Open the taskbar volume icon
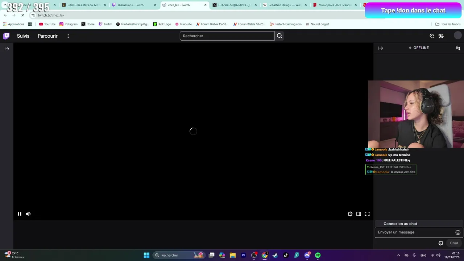 438,255
